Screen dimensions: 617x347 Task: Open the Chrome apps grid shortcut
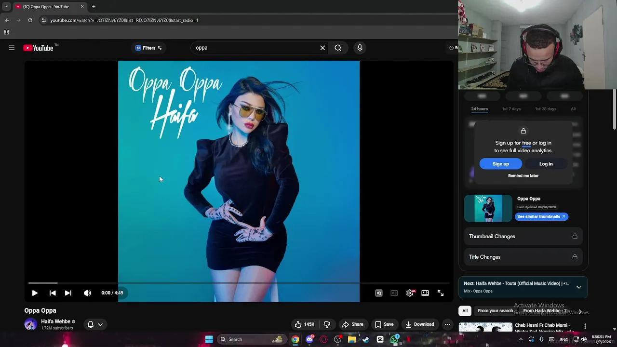point(6,32)
